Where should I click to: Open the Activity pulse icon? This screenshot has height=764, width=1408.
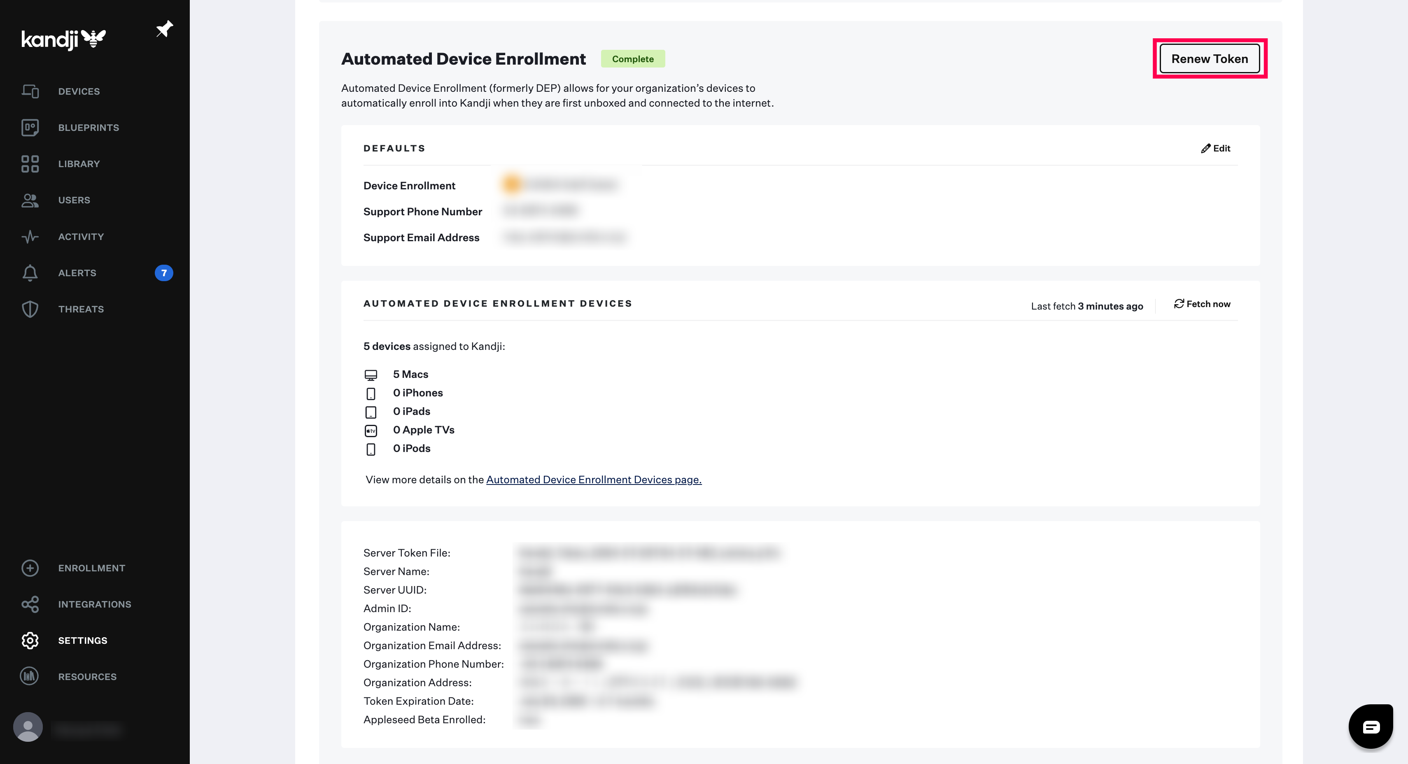30,237
